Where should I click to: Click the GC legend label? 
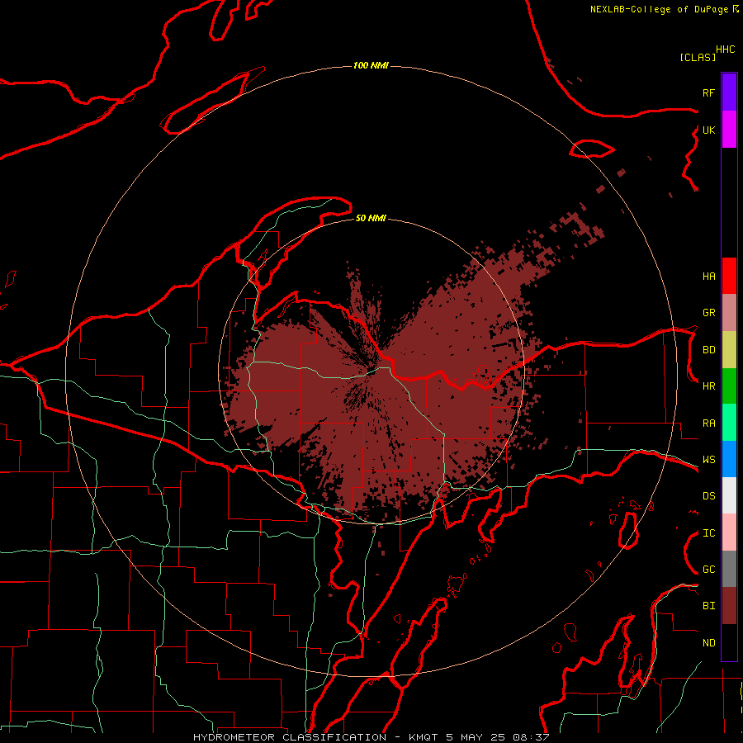[708, 570]
